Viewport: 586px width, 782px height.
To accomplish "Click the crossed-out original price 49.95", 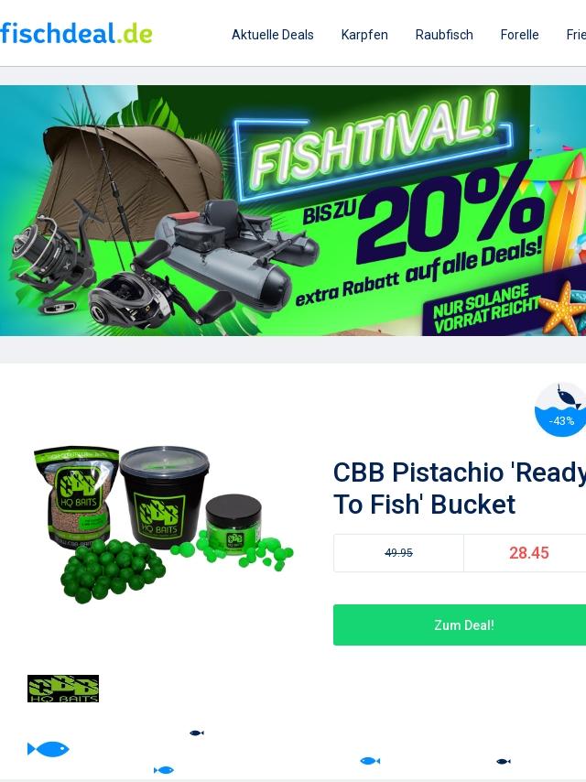I will 398,552.
